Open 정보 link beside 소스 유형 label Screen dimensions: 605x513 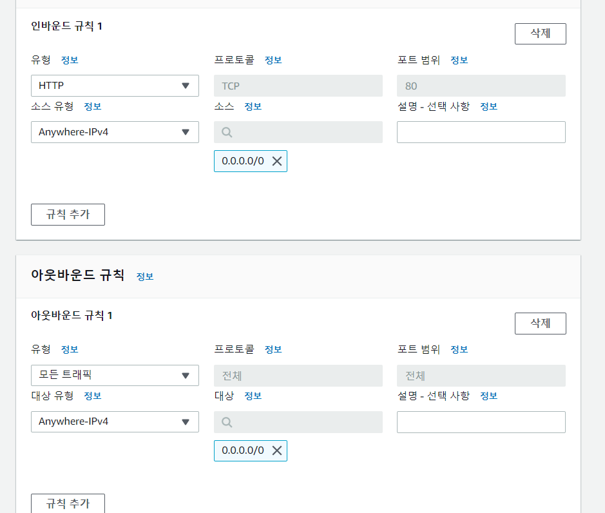(x=93, y=106)
